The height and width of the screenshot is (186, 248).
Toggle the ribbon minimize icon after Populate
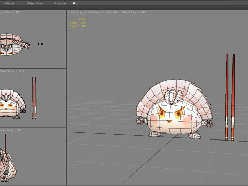click(x=75, y=3)
